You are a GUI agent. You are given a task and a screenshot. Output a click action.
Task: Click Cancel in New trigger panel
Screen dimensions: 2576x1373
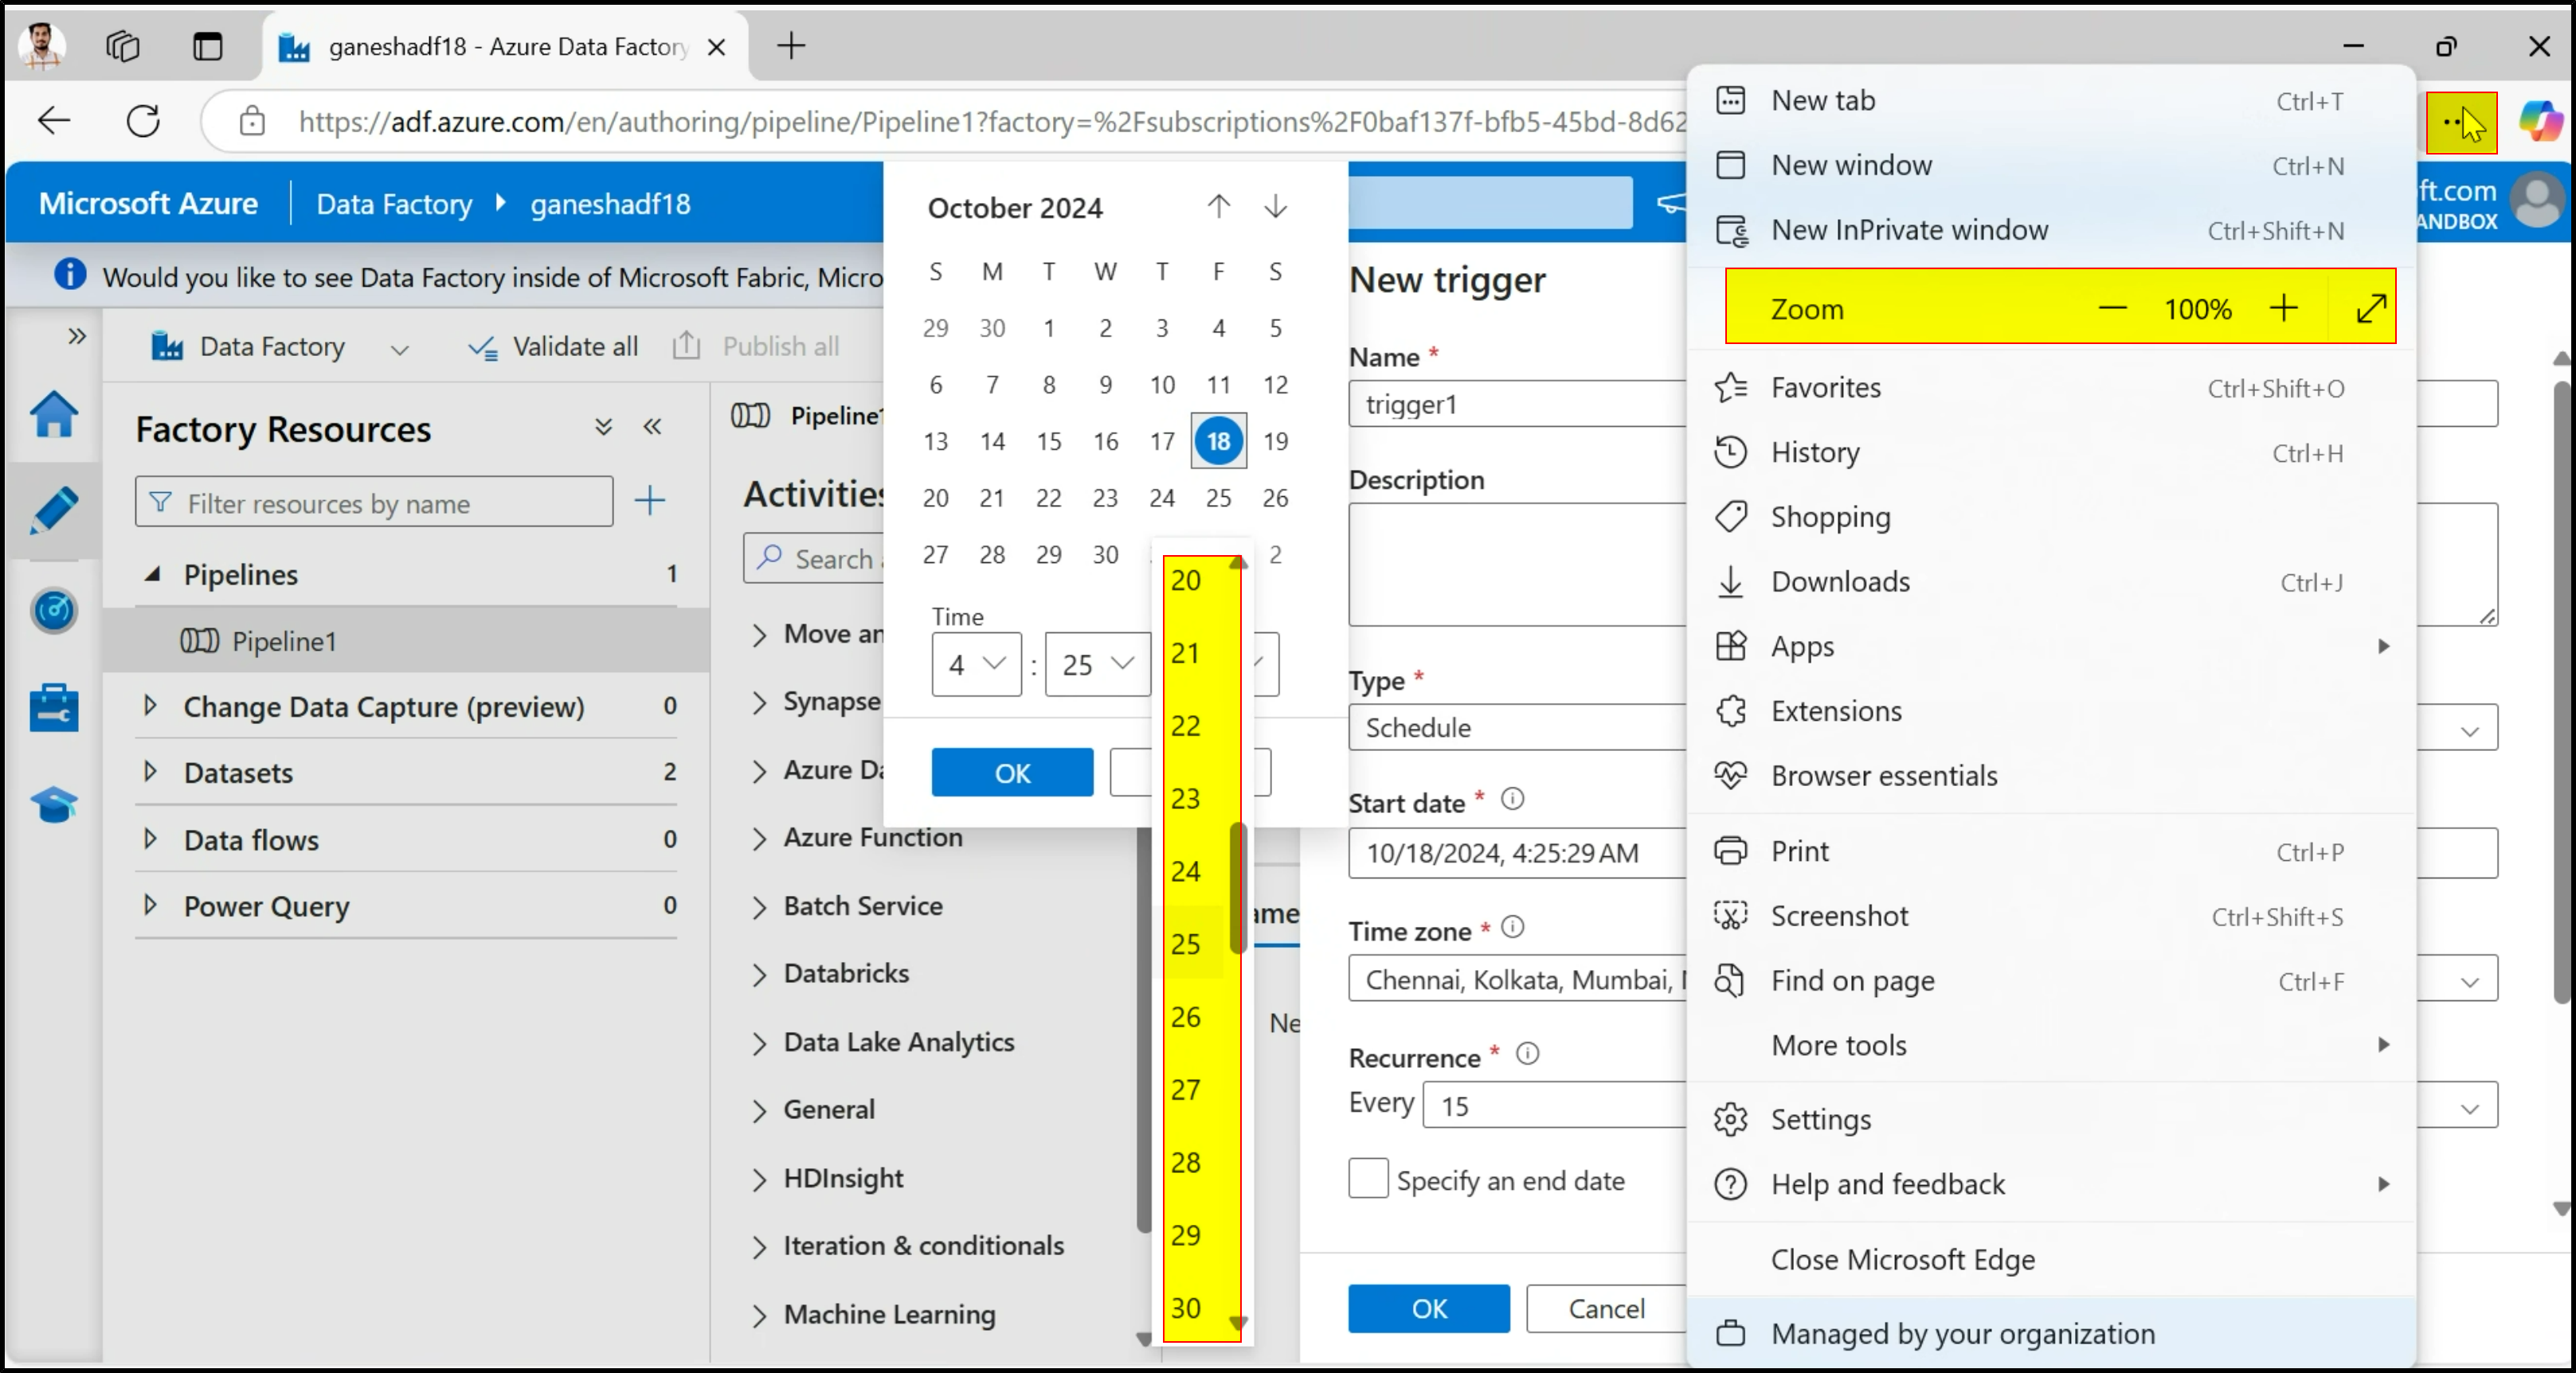click(x=1606, y=1308)
